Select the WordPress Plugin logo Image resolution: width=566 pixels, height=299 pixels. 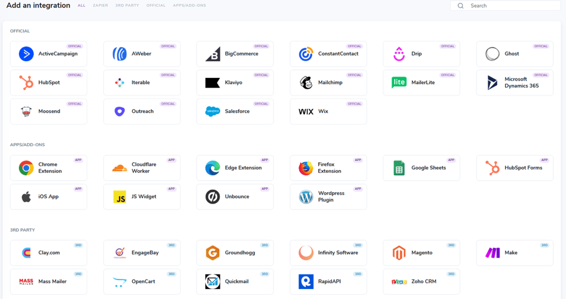(306, 197)
